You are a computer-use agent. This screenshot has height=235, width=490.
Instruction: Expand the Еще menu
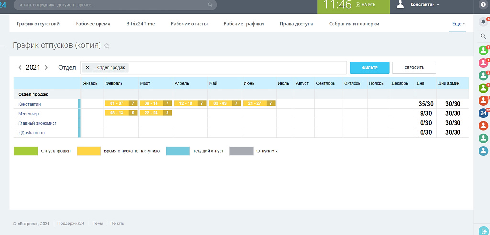coord(457,24)
